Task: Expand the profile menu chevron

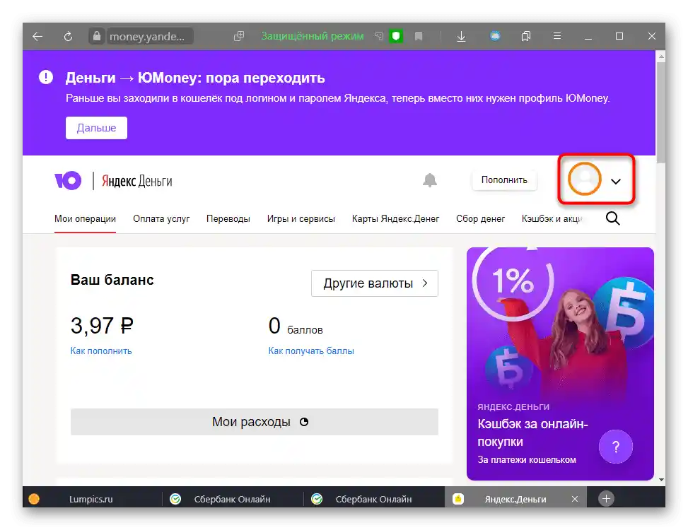Action: point(616,182)
